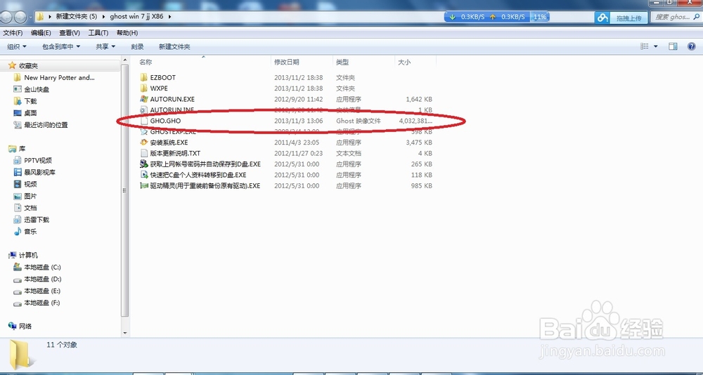This screenshot has height=375, width=703.
Task: Click the 拖拽上传 upload button
Action: tap(621, 18)
